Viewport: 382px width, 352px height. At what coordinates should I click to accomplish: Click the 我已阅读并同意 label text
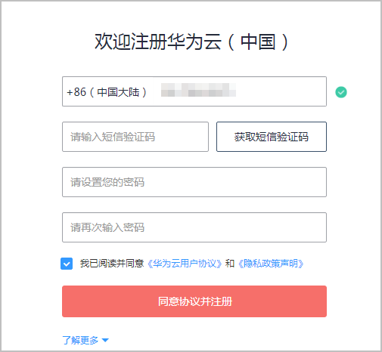(112, 264)
